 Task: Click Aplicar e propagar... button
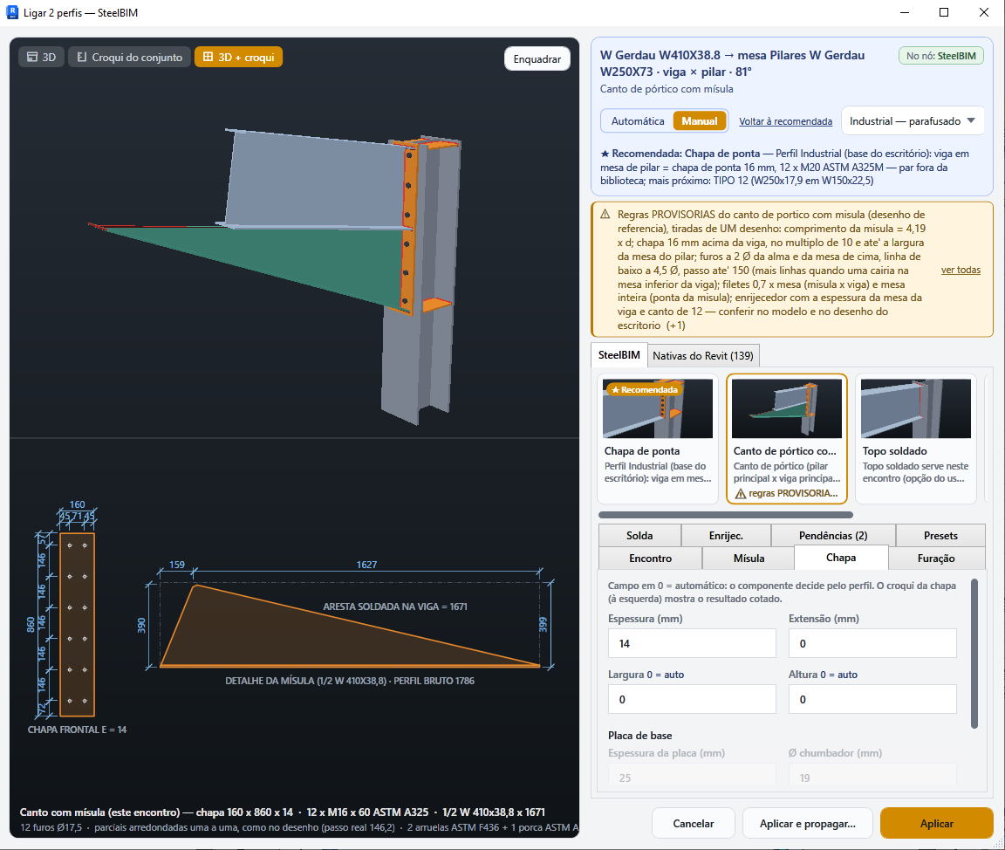(x=808, y=823)
